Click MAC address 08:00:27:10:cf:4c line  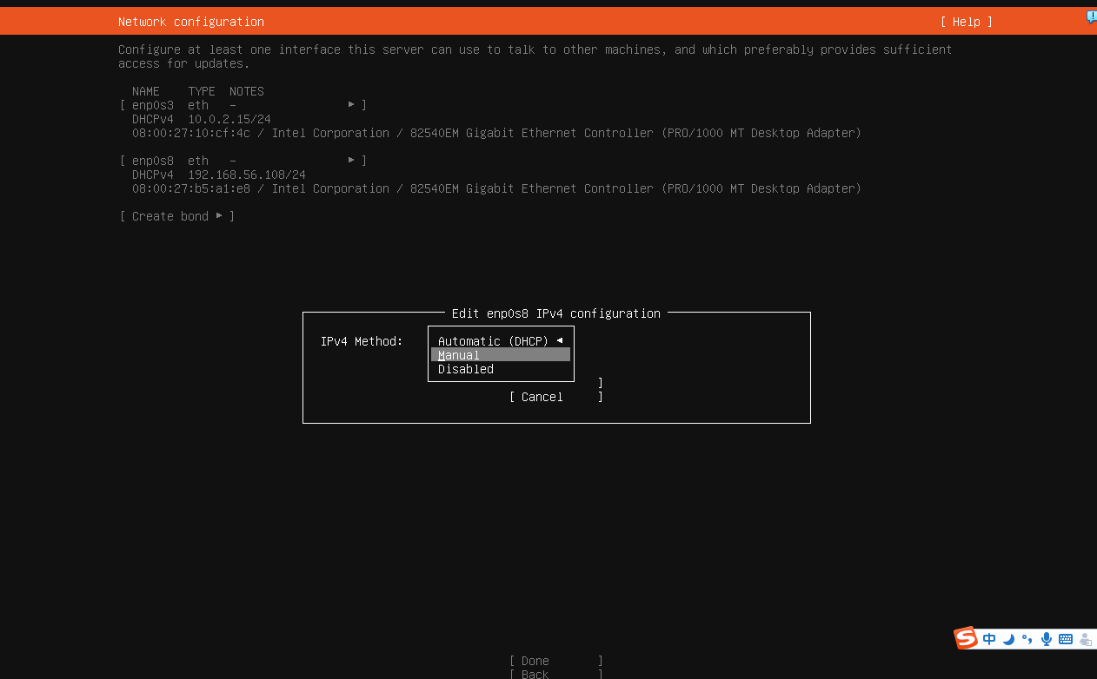pyautogui.click(x=496, y=133)
